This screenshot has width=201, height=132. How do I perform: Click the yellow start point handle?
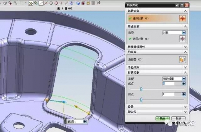point(47,100)
